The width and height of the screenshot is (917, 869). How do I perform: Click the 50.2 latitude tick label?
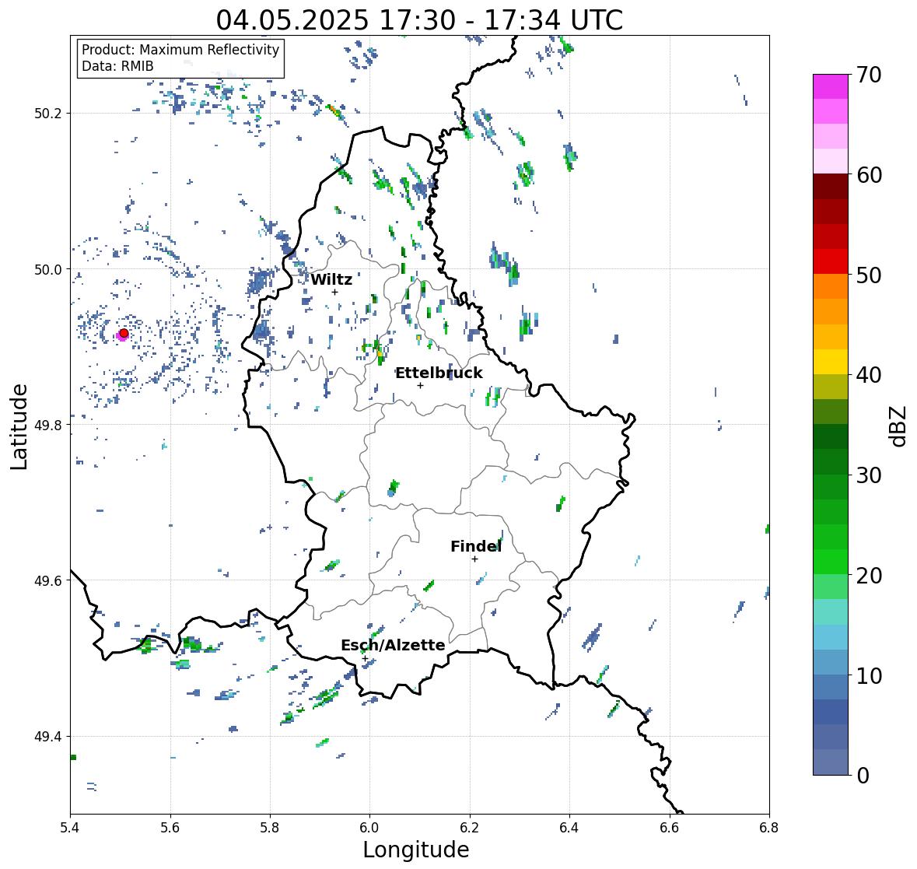click(x=48, y=114)
